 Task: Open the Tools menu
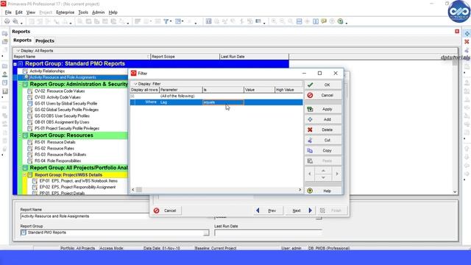tap(83, 13)
